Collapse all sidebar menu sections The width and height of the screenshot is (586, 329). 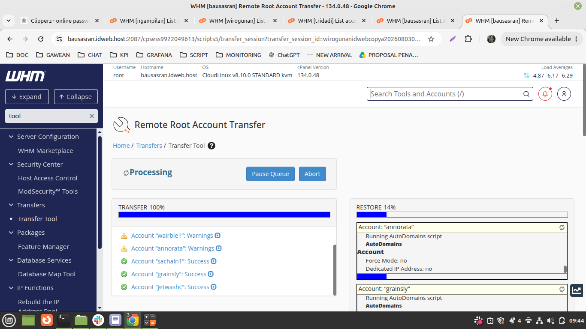[76, 97]
